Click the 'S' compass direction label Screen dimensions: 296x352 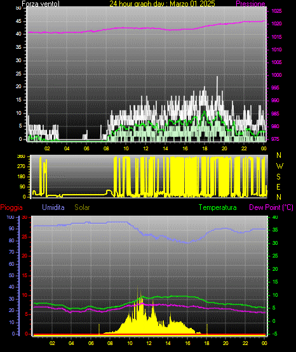279,177
